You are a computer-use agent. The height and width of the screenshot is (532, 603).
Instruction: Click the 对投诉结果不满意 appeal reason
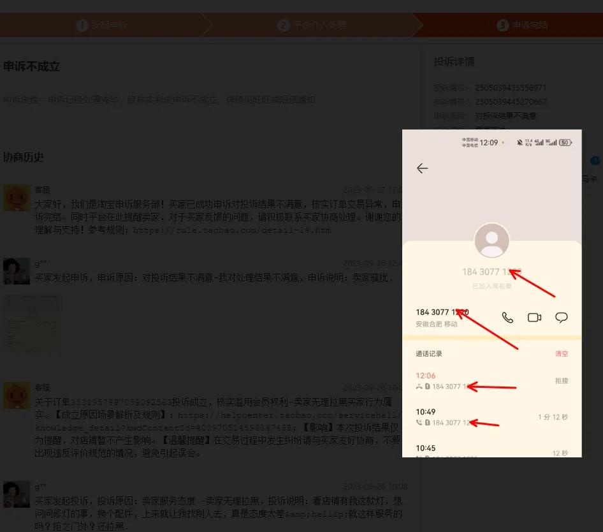click(x=505, y=115)
